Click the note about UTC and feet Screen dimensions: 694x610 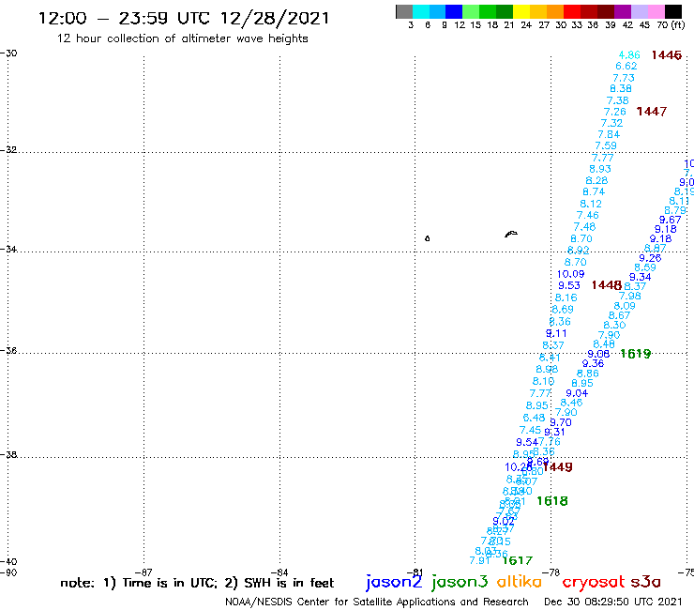(x=197, y=583)
